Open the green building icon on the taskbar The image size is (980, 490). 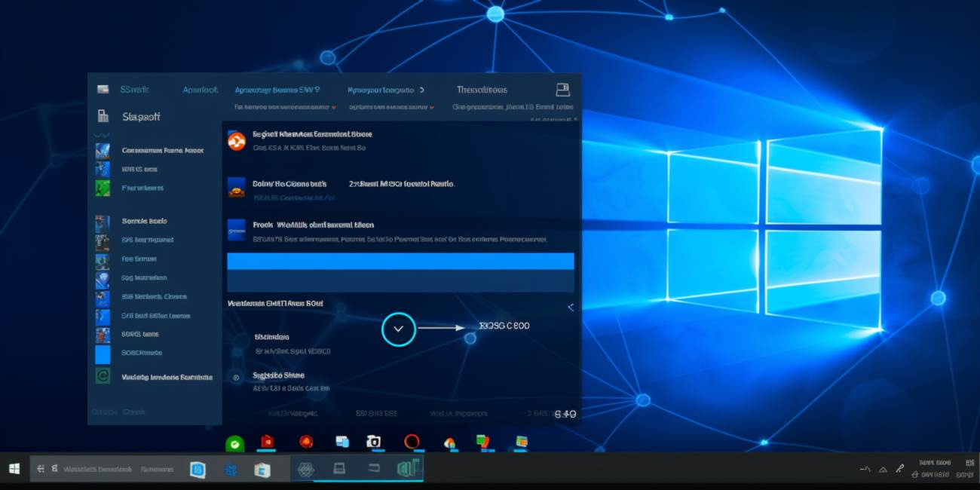pos(409,469)
